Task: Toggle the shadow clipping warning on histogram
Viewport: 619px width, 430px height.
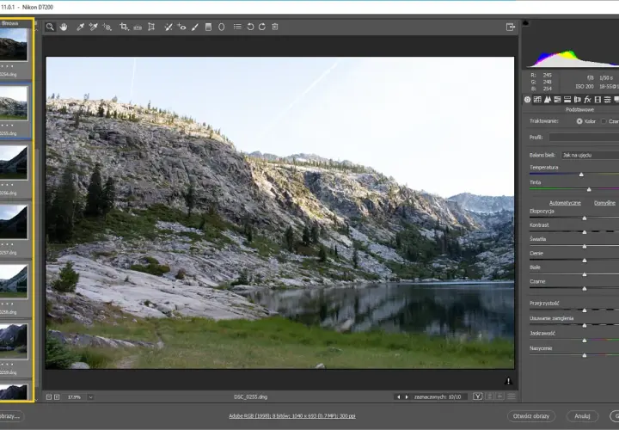Action: [526, 23]
